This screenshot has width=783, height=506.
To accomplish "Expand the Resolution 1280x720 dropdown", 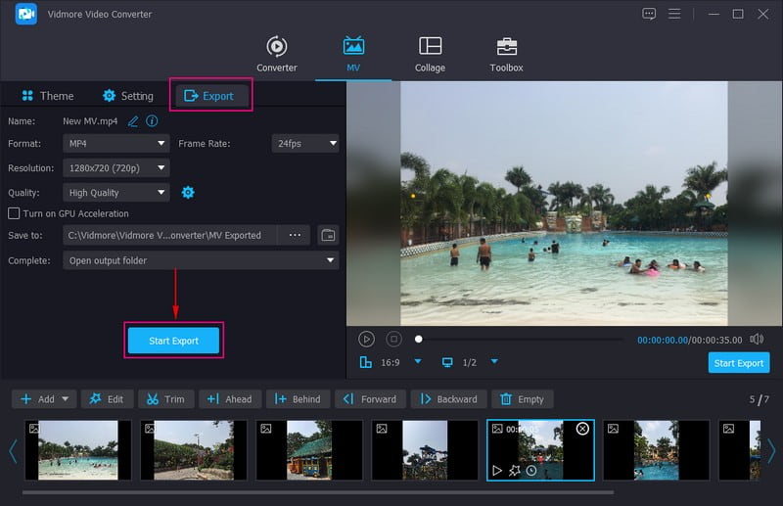I will click(x=116, y=168).
